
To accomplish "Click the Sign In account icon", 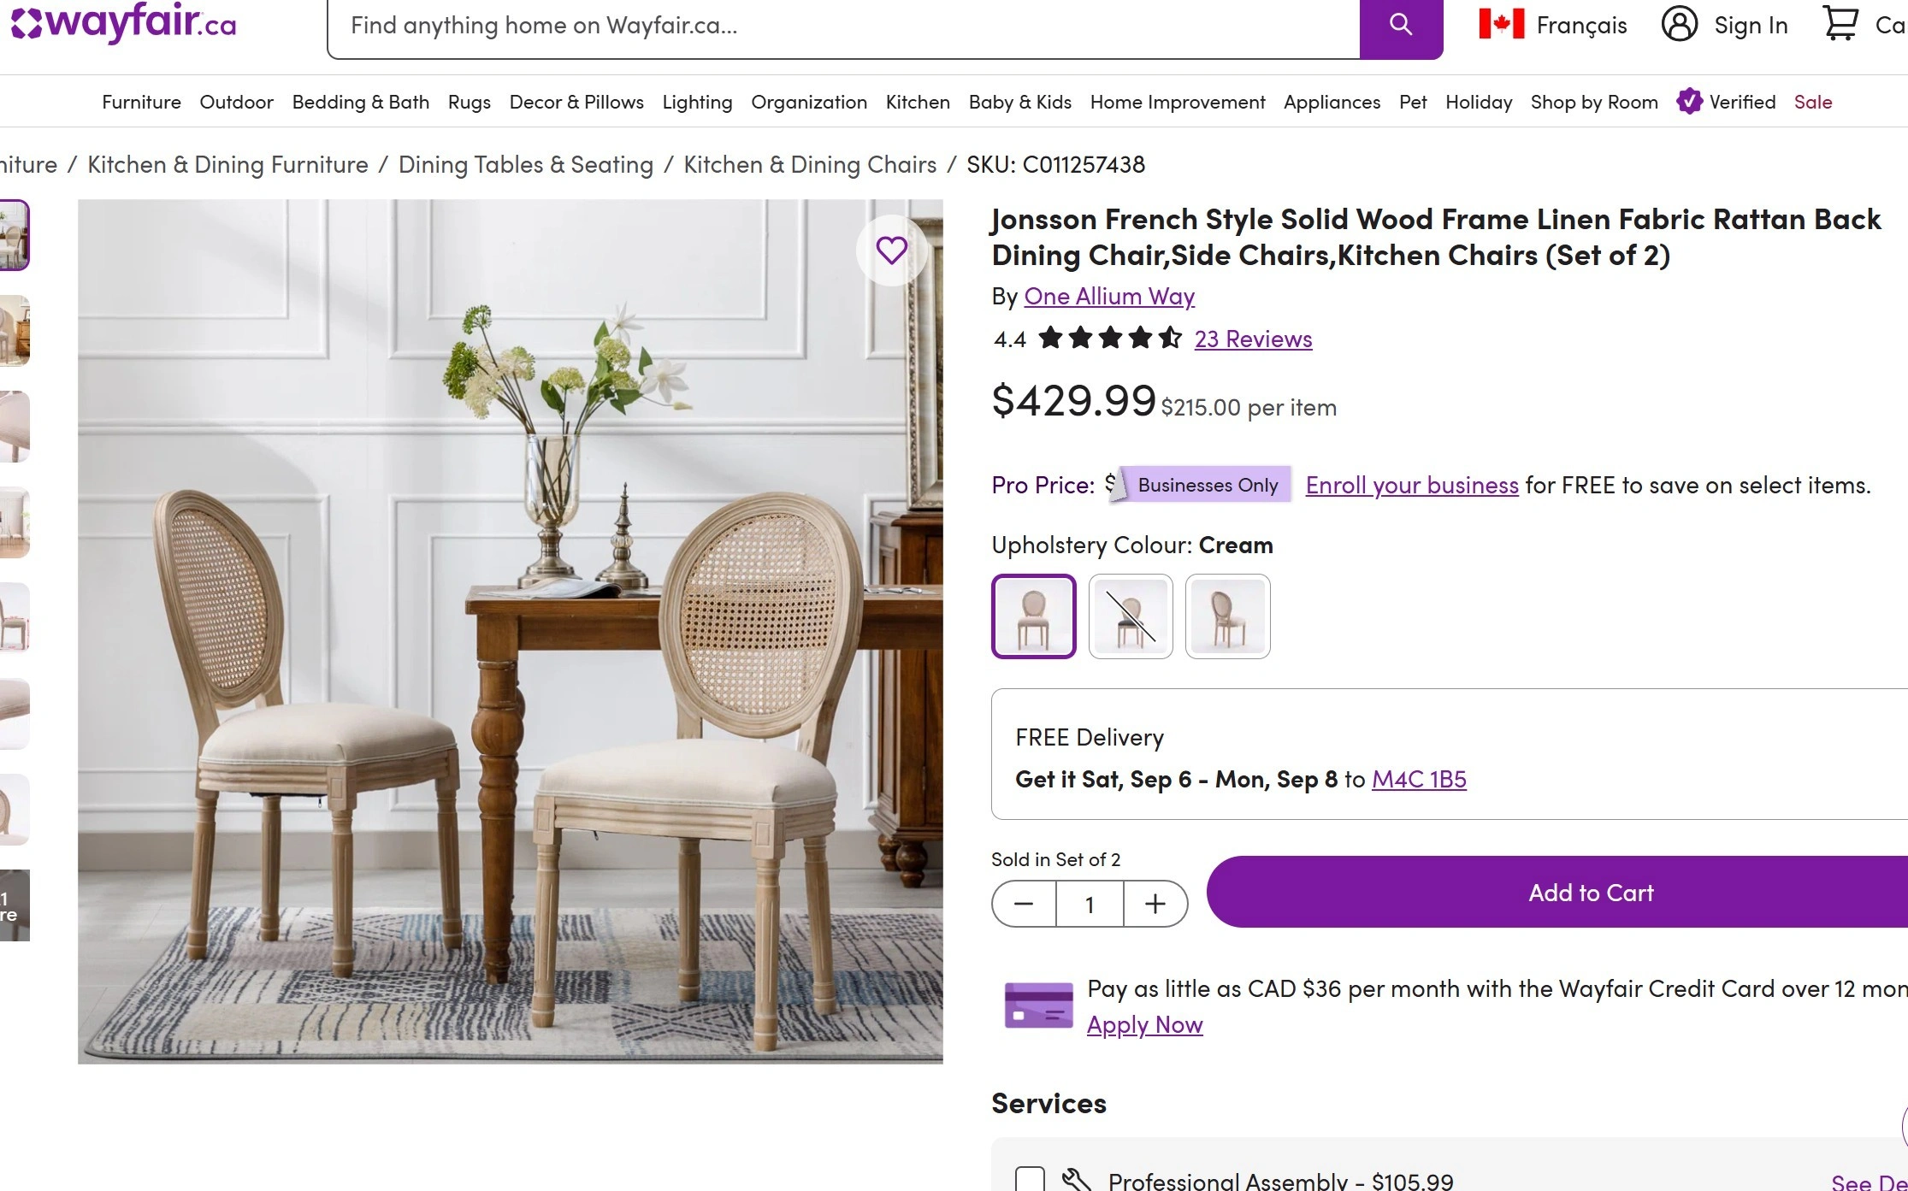I will (x=1679, y=24).
